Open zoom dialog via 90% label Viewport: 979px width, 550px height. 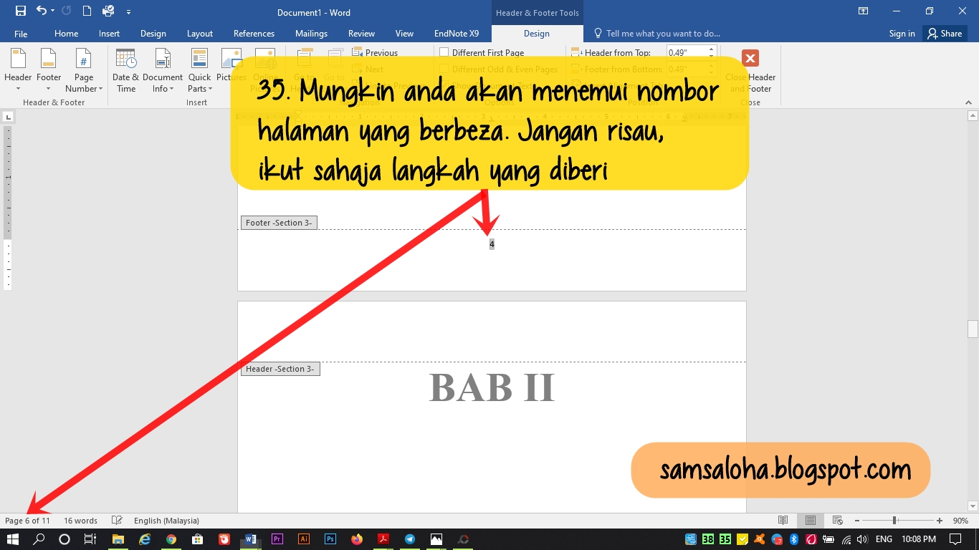(x=960, y=521)
